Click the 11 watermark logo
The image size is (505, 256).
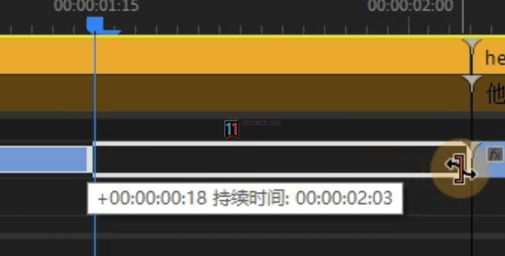pos(232,129)
